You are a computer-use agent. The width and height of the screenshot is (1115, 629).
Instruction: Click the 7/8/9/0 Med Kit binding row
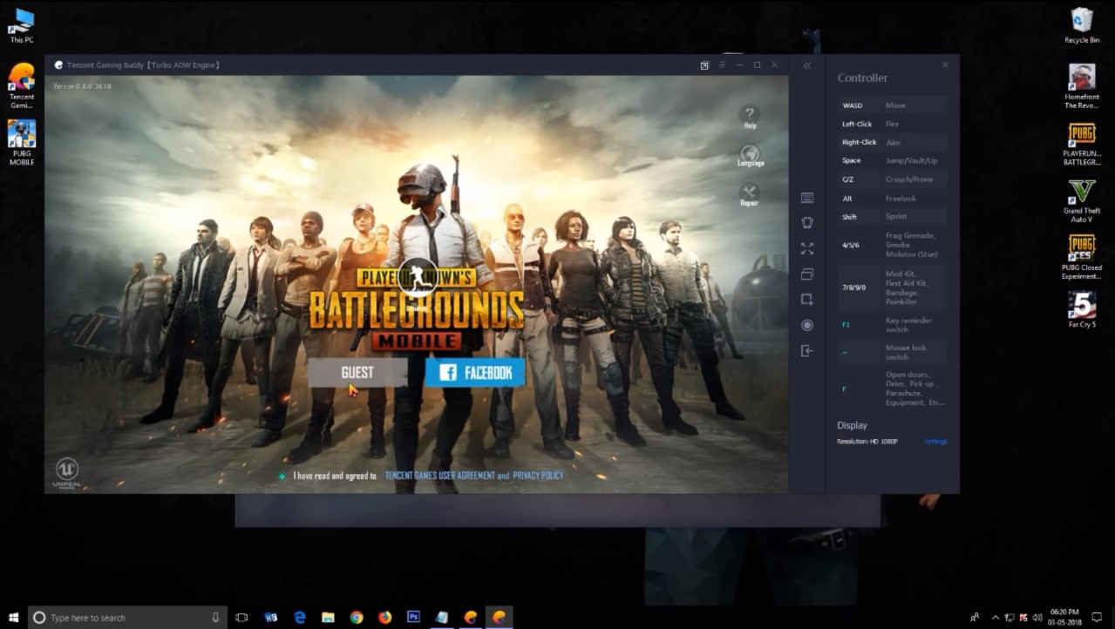pos(892,287)
